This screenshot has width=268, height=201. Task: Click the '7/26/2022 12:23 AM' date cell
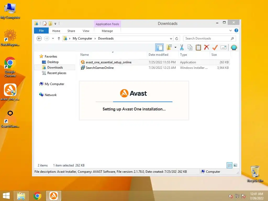[162, 68]
